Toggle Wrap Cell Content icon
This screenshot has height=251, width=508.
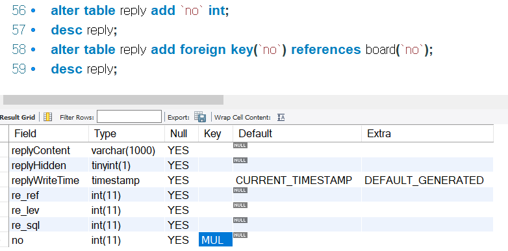281,118
